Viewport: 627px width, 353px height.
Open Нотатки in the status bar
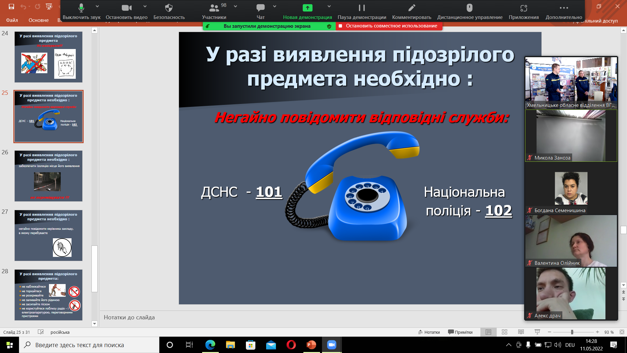(429, 332)
